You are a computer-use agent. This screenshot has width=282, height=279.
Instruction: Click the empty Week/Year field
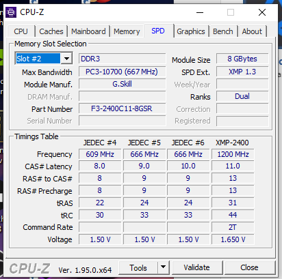[242, 85]
